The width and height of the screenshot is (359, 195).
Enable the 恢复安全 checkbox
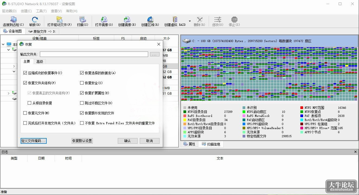point(82,83)
